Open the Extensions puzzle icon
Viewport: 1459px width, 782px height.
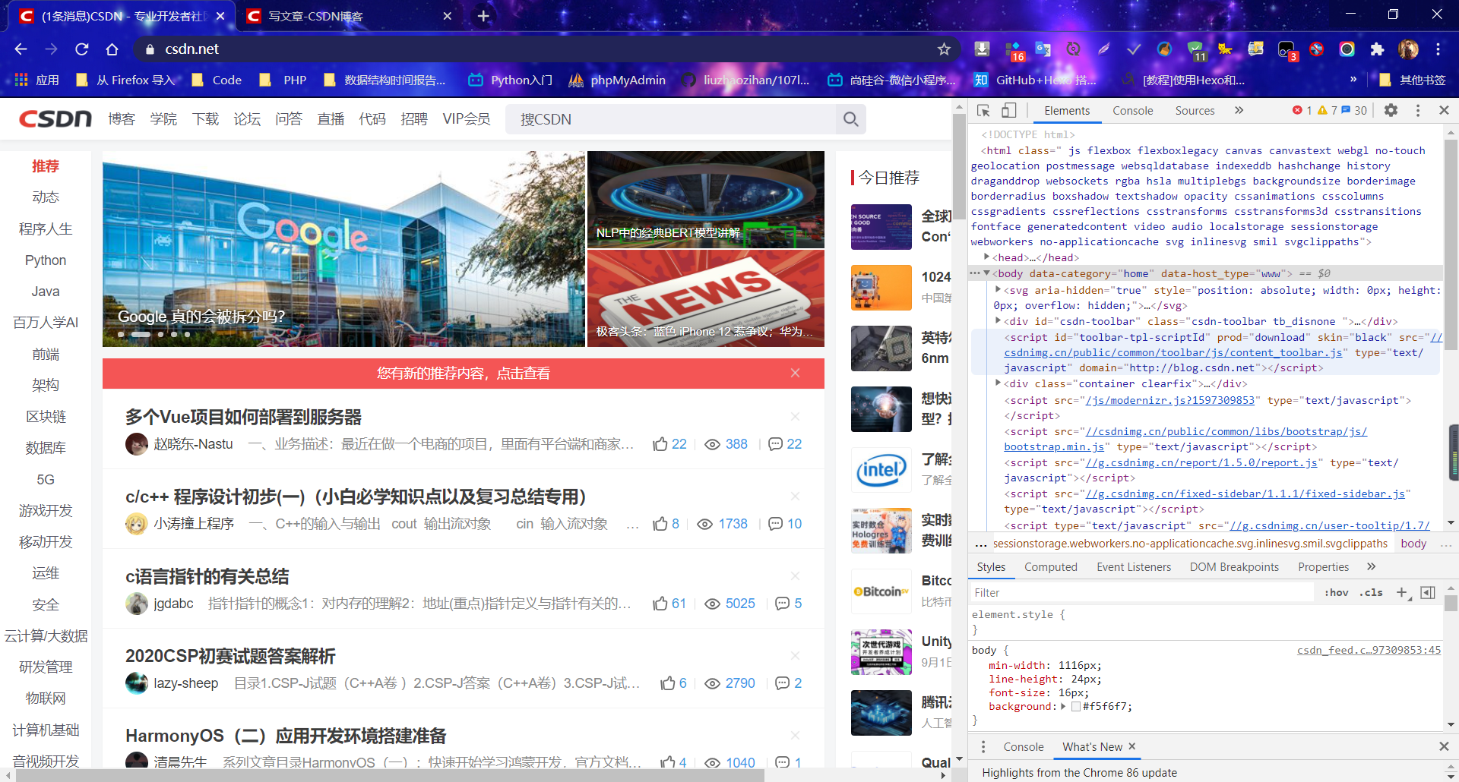[x=1377, y=49]
